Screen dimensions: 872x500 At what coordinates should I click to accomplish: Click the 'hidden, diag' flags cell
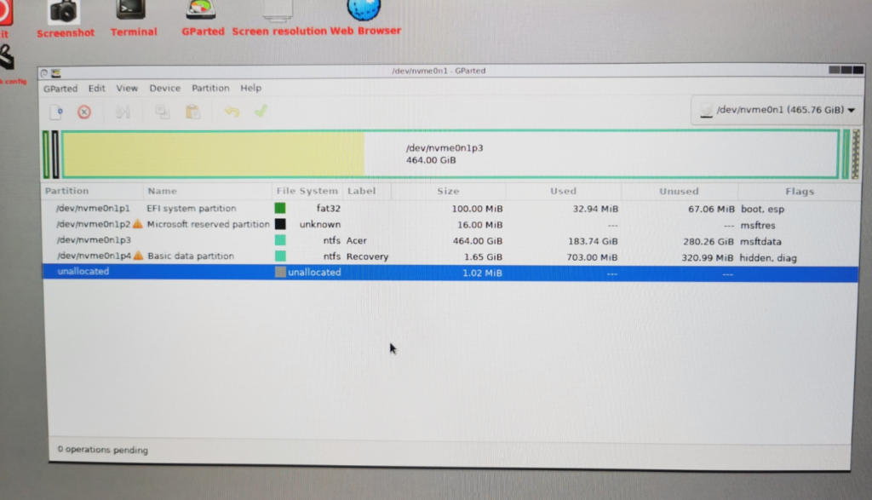[768, 257]
